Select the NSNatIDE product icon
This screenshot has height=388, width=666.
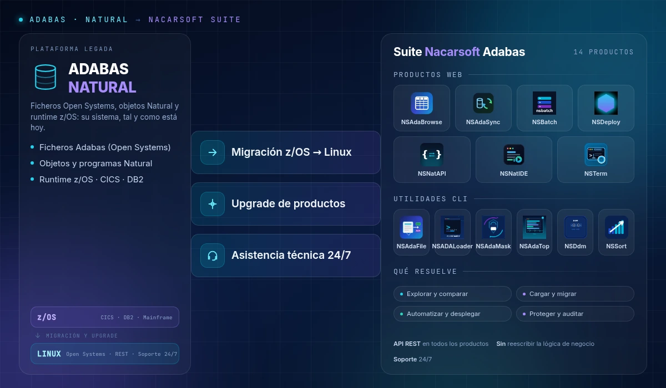tap(514, 155)
